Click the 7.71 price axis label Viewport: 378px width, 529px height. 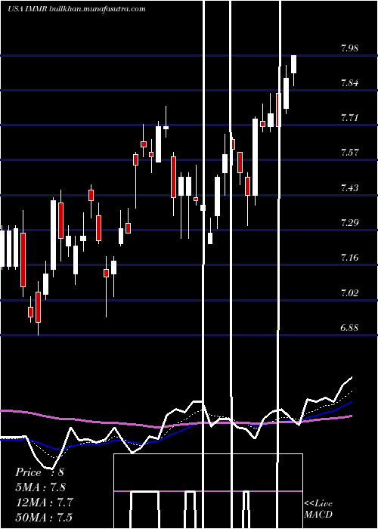pyautogui.click(x=349, y=118)
